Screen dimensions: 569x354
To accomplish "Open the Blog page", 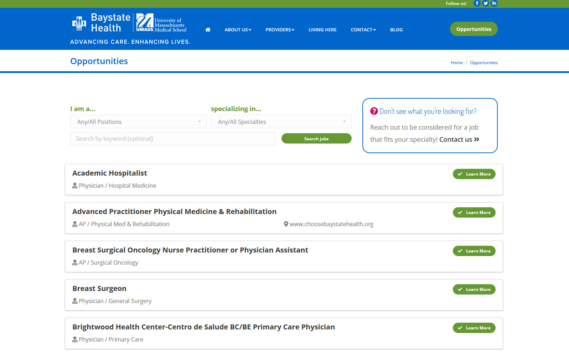I will click(x=396, y=30).
